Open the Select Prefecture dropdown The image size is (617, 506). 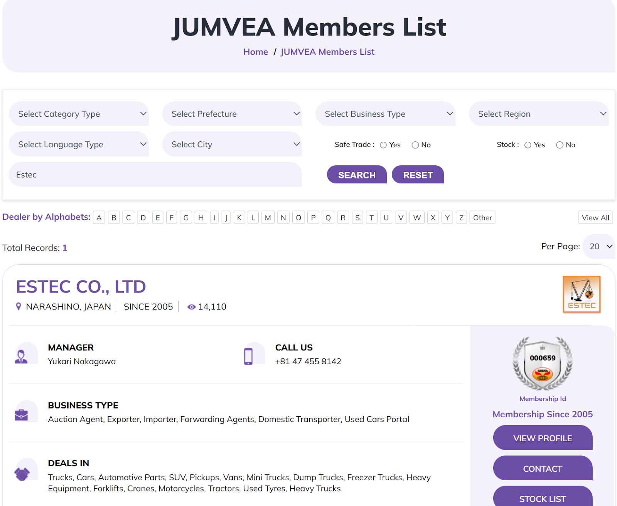[x=232, y=114]
